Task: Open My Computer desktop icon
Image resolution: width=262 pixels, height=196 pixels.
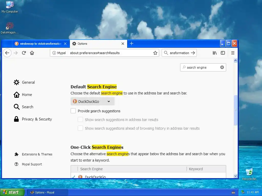Action: coord(10,7)
